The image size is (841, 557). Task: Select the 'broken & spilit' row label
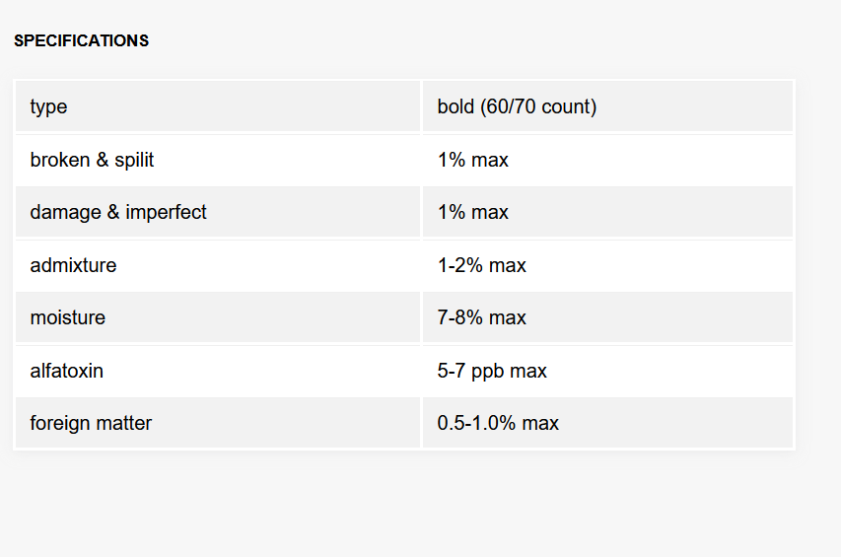[x=218, y=160]
